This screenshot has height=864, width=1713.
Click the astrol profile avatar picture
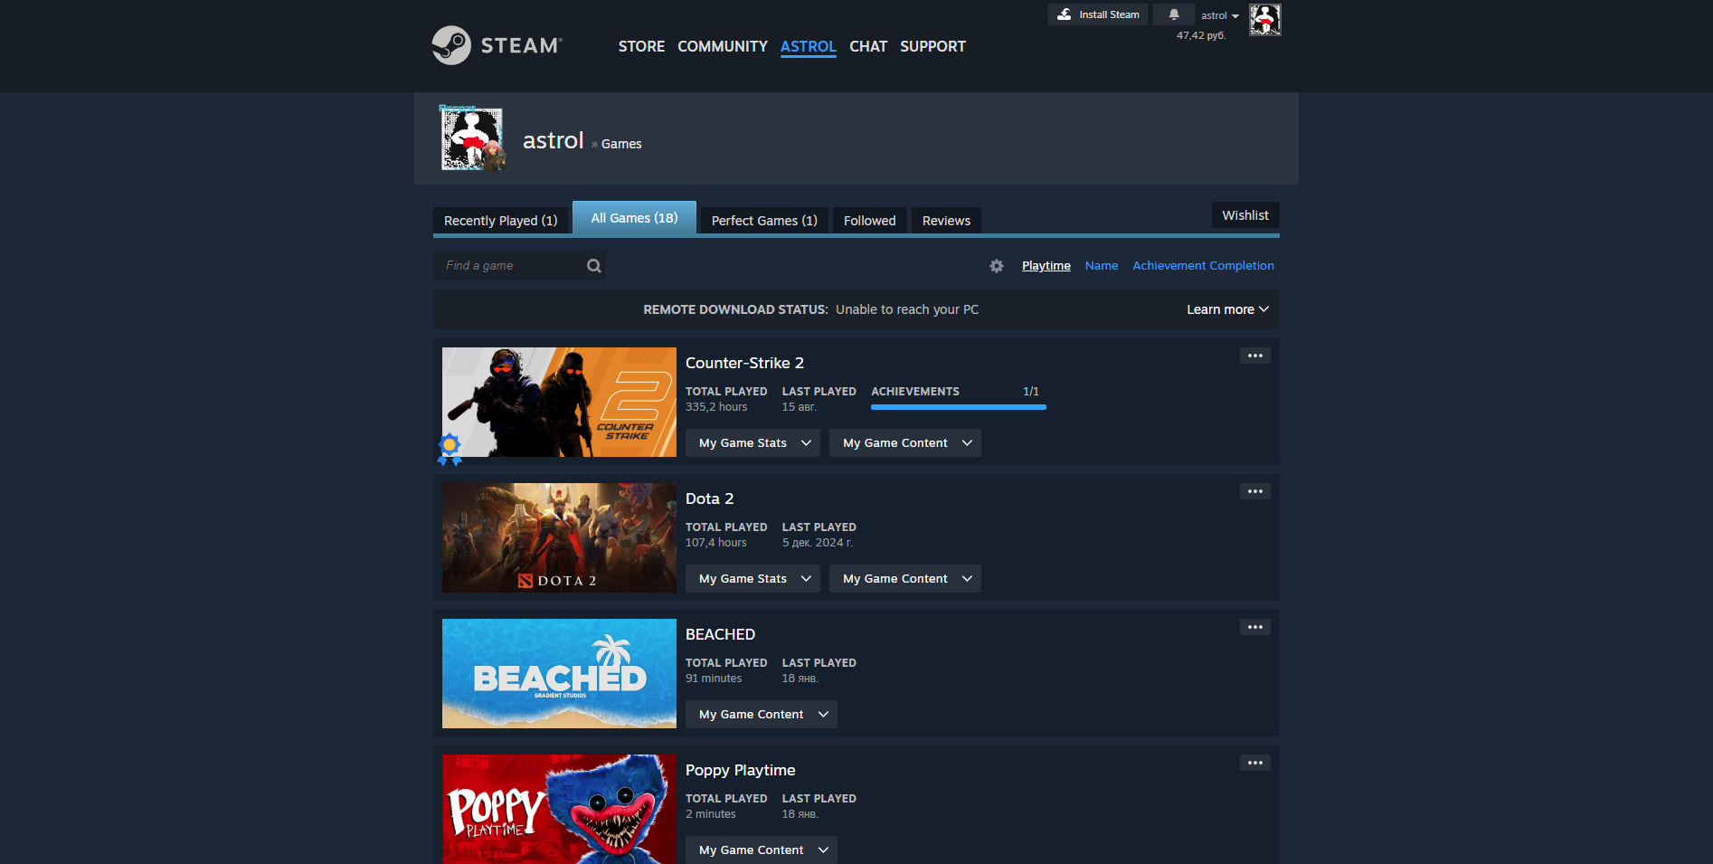coord(472,139)
